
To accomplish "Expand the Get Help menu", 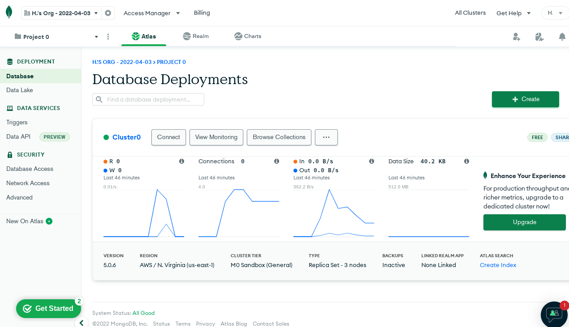I will [x=513, y=13].
